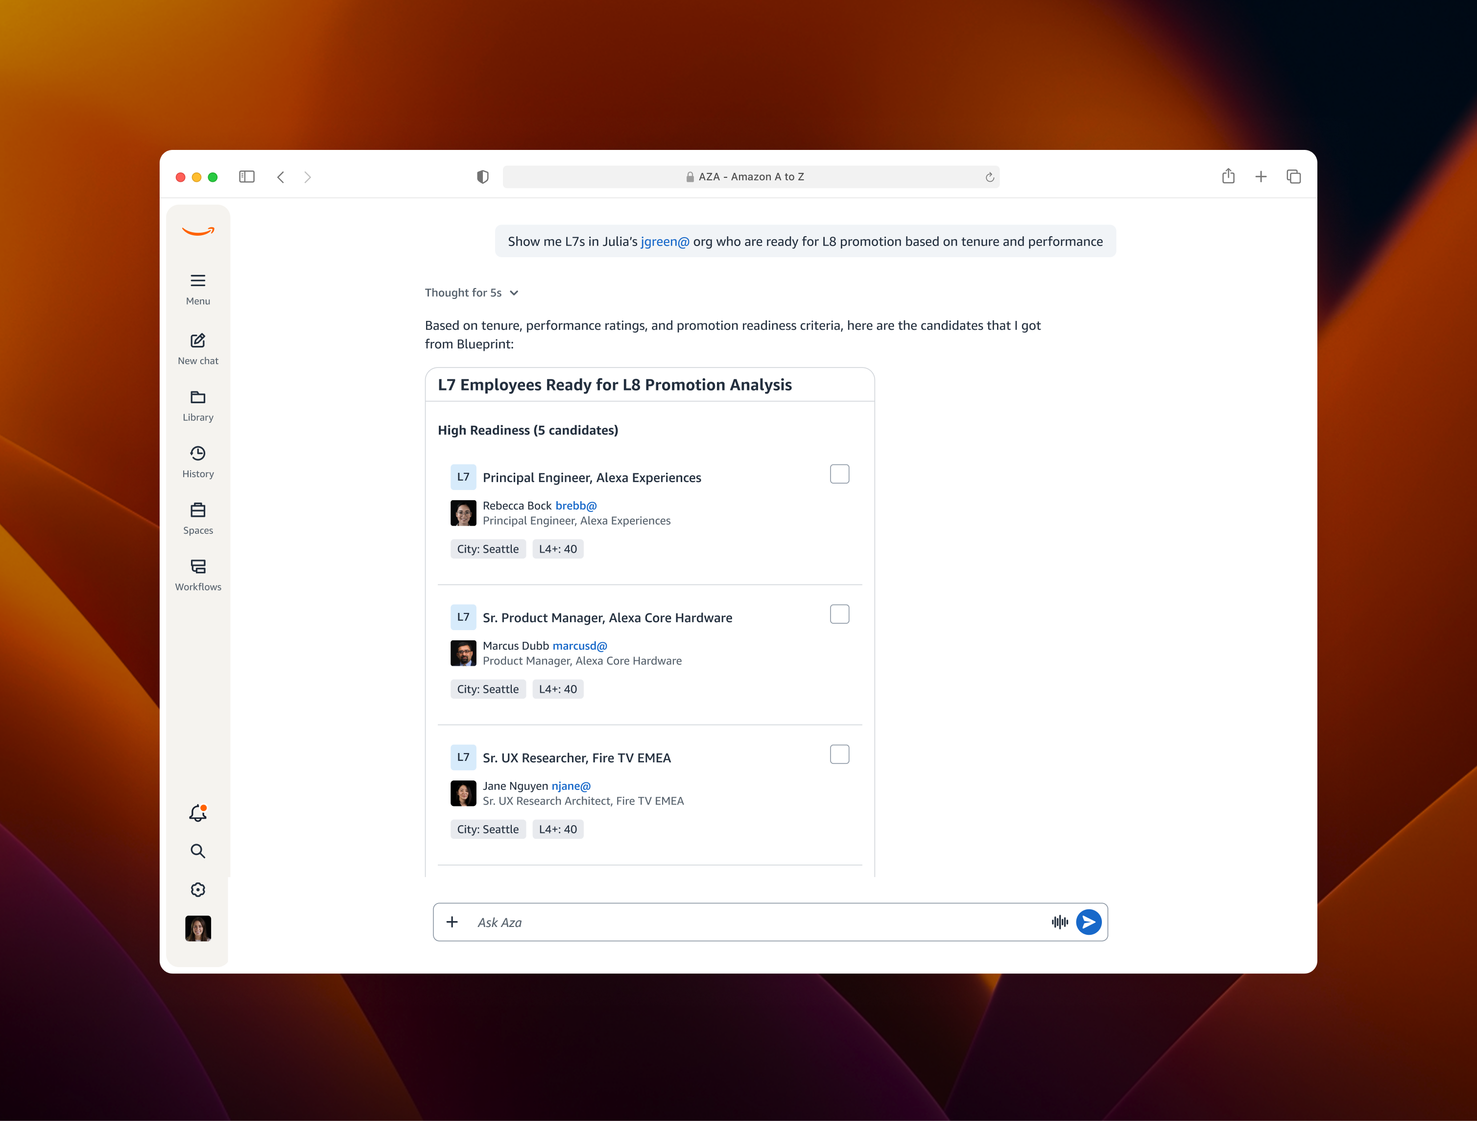Click Marcus Dubb's profile photo
The width and height of the screenshot is (1477, 1121).
click(463, 654)
